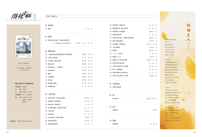202x137 pixels.
Task: Open entry 04 百年伟业中华颂
Action: pos(59,40)
